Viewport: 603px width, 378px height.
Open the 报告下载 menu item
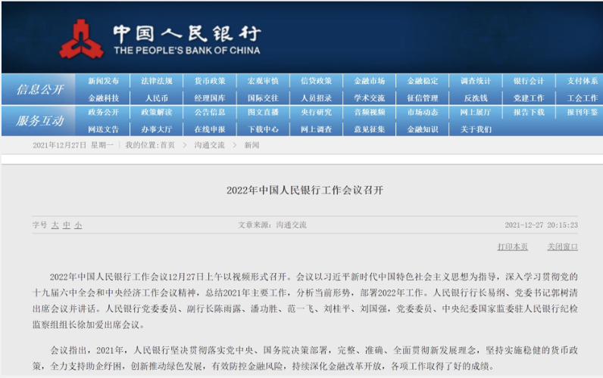529,112
